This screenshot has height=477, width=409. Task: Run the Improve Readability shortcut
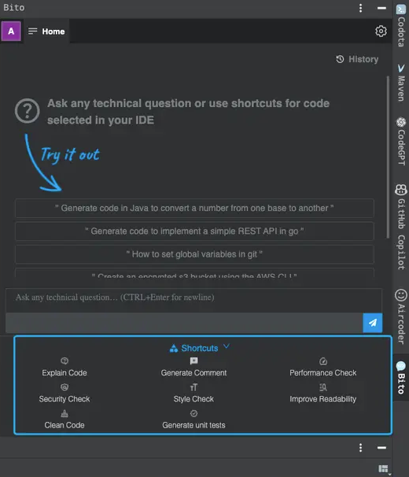(323, 399)
